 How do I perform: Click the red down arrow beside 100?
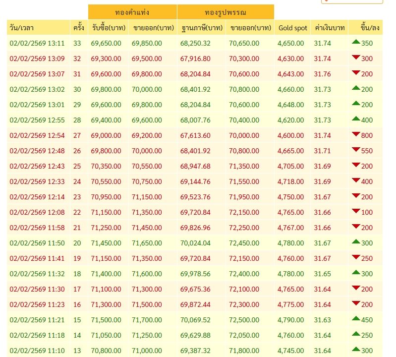[355, 211]
